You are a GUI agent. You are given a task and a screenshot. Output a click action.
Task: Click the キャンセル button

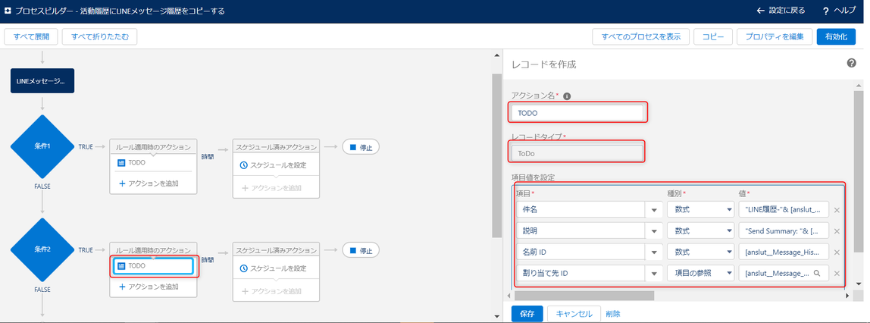[574, 314]
